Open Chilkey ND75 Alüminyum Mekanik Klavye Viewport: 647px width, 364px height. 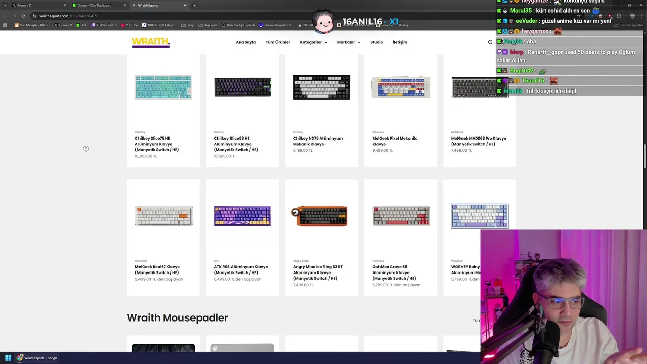(x=318, y=141)
